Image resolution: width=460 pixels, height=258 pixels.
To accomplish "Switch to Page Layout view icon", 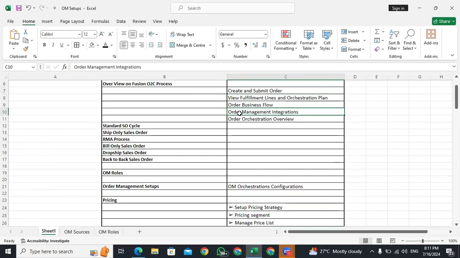I will point(379,241).
